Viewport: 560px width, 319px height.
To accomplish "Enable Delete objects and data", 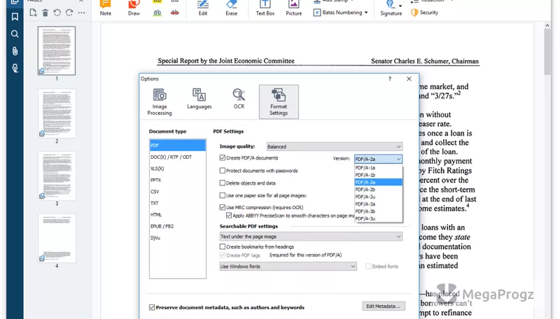I will tap(223, 183).
